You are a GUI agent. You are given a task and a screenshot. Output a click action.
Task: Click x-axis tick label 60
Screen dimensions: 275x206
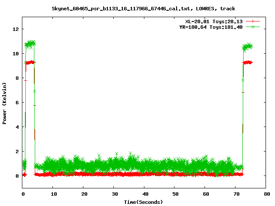pyautogui.click(x=206, y=194)
